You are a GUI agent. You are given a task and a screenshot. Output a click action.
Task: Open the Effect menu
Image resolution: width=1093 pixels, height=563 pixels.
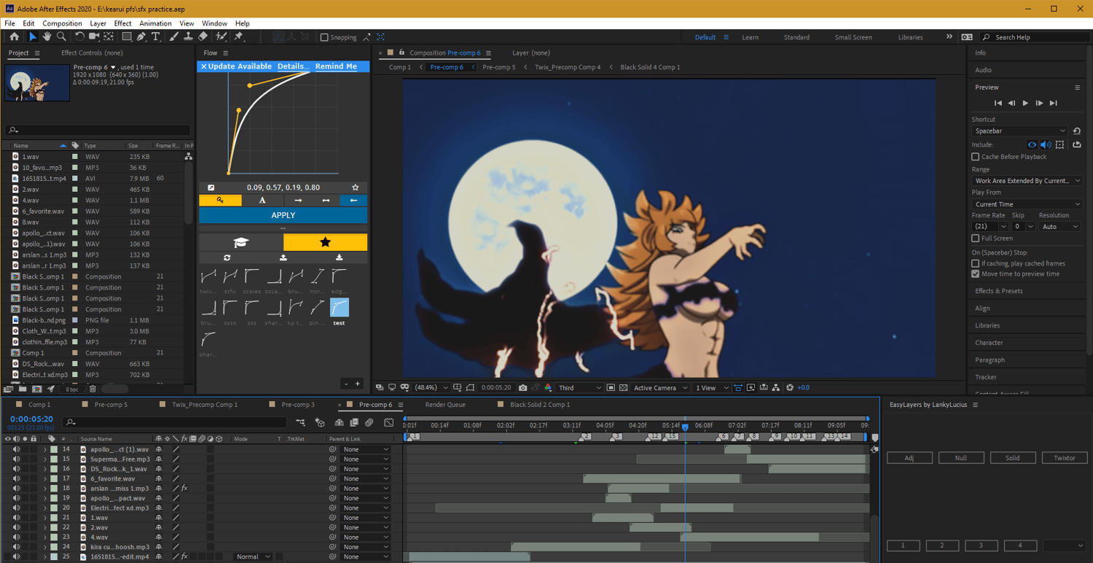[x=123, y=23]
